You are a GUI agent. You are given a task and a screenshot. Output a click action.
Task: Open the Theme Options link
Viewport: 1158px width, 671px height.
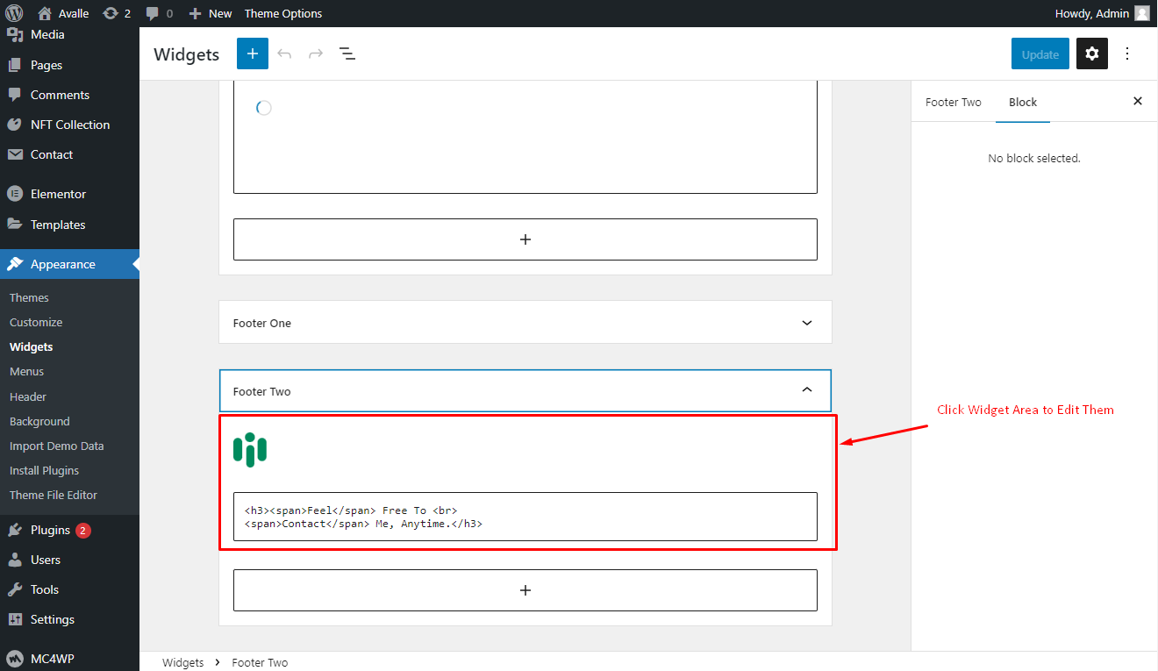click(283, 13)
